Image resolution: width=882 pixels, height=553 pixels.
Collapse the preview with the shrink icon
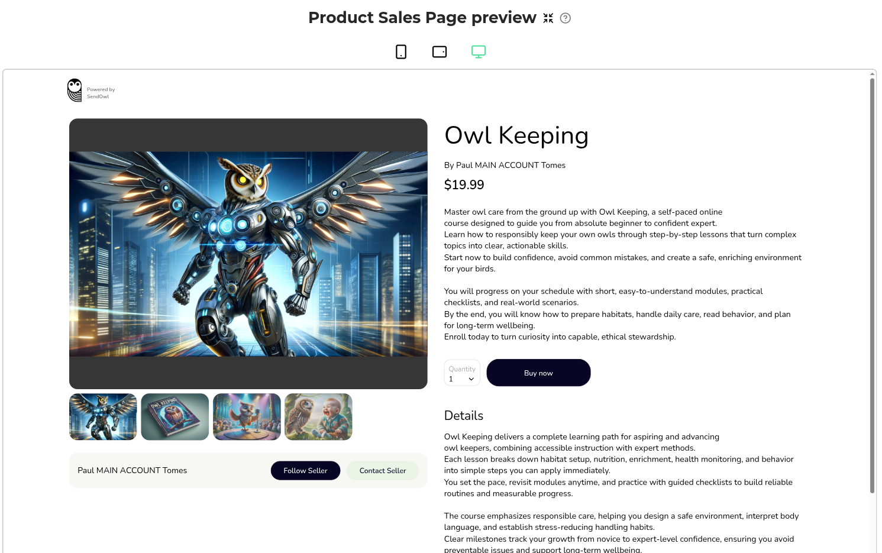click(x=548, y=18)
